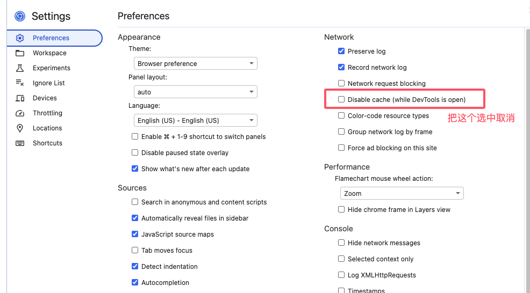Click the Preferences gear icon in sidebar
Image resolution: width=530 pixels, height=293 pixels.
point(20,38)
